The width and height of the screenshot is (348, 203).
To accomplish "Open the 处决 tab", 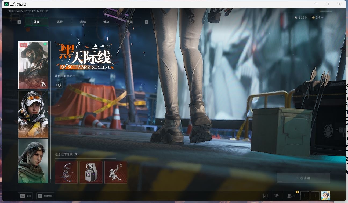I will click(x=106, y=22).
